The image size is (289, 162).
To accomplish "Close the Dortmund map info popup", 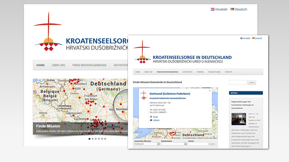I will click(x=210, y=90).
